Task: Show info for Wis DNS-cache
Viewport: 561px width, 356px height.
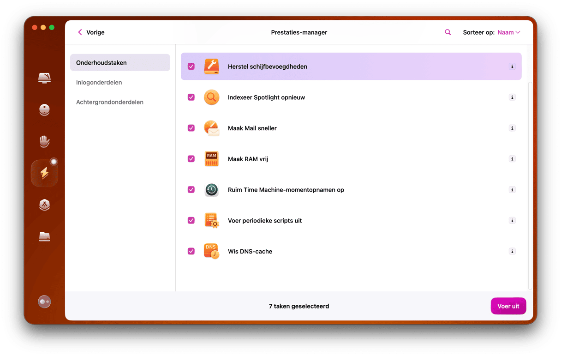Action: click(x=512, y=251)
